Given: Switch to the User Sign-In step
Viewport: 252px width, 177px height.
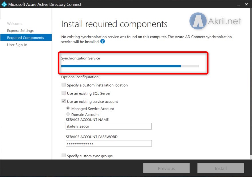Looking at the screenshot, I should click(17, 45).
